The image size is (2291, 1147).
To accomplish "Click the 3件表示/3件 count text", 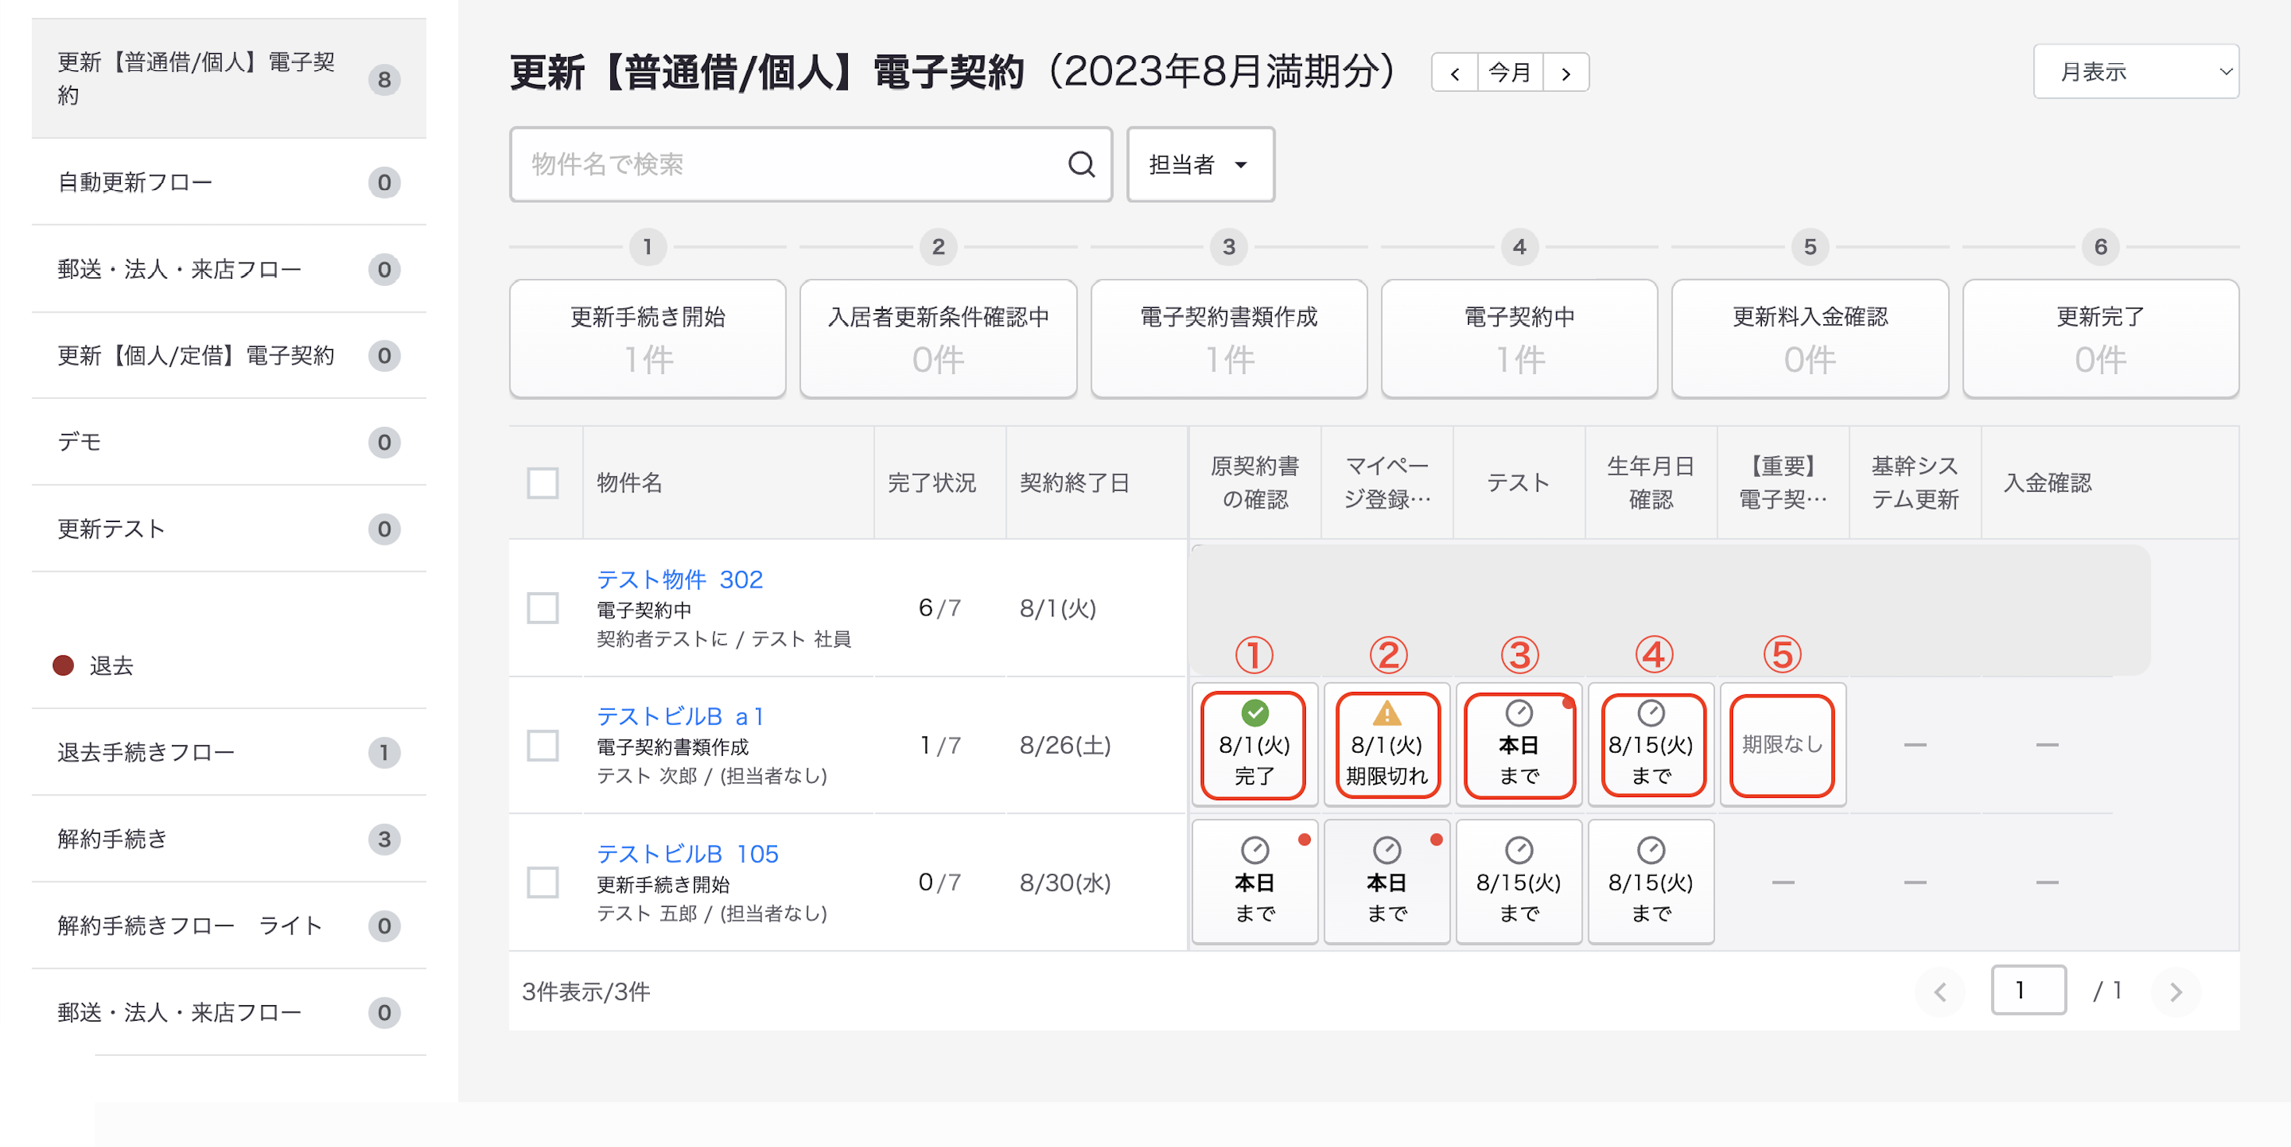I will click(x=586, y=990).
